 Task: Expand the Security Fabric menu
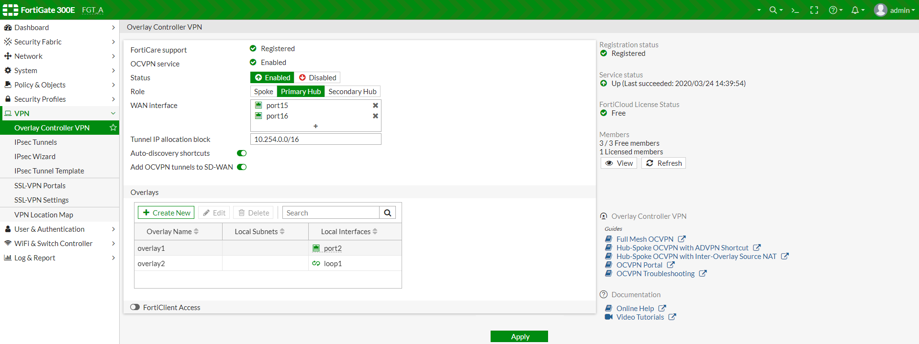[59, 42]
